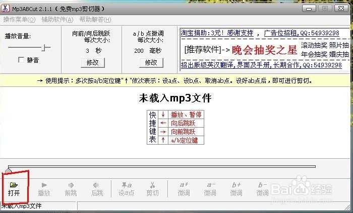353x213 pixels.
Task: Click the 设a点 set point button
Action: pos(126,189)
